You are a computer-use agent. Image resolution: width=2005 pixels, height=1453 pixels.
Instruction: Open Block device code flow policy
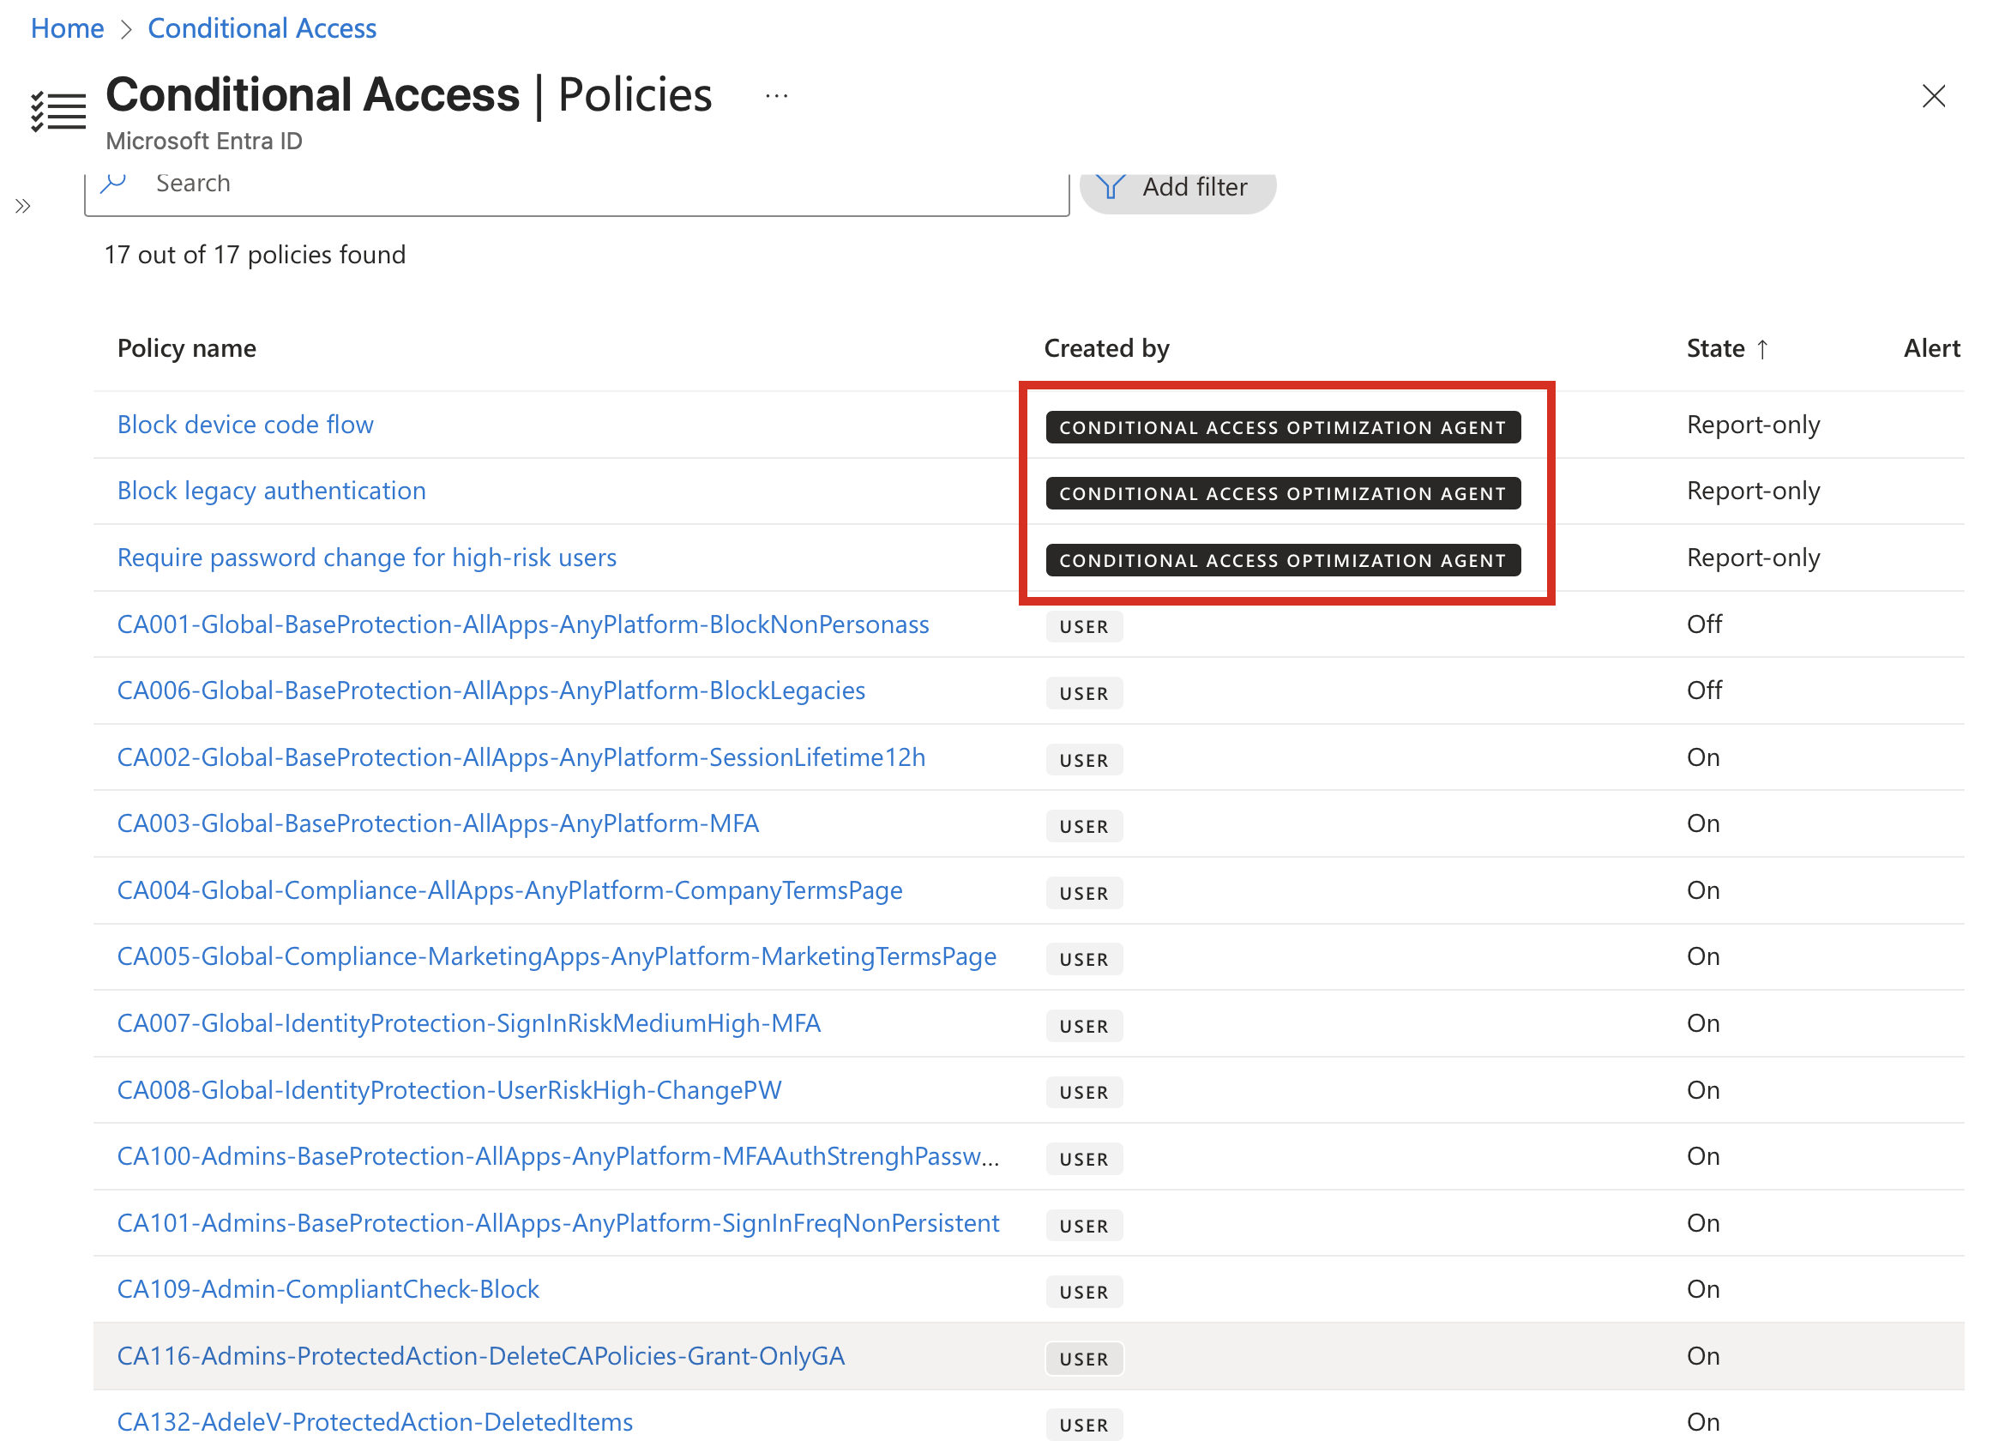click(245, 425)
